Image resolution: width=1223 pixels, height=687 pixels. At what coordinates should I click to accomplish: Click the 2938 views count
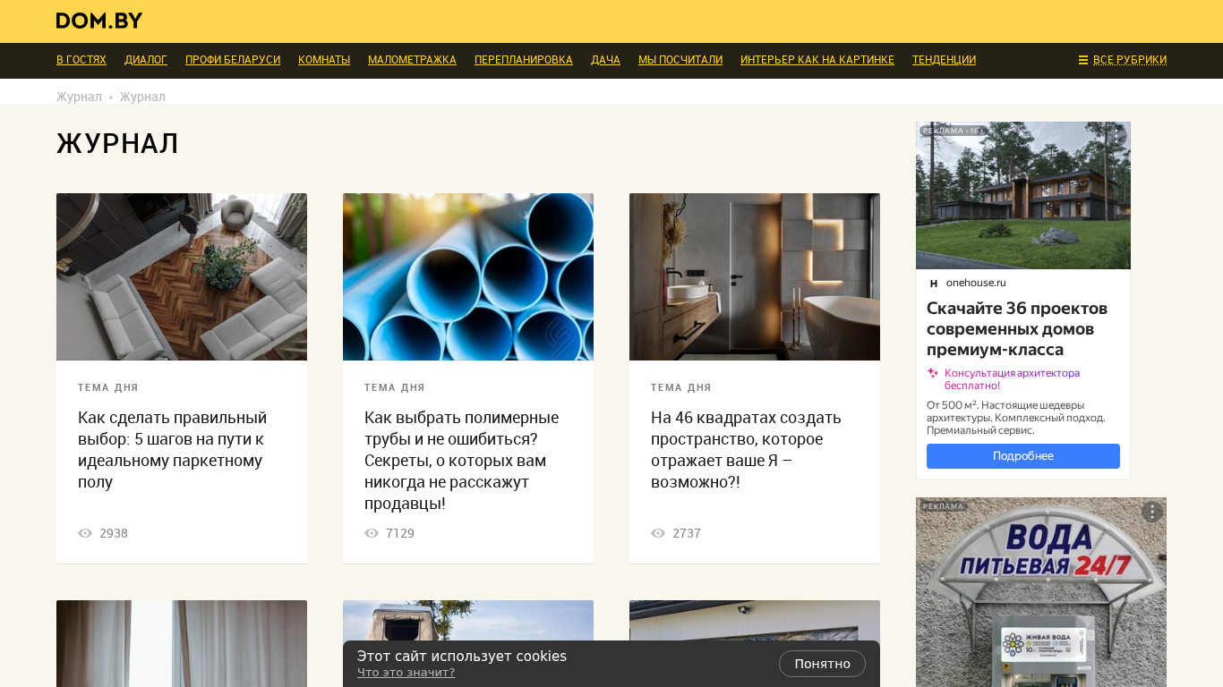pos(114,533)
